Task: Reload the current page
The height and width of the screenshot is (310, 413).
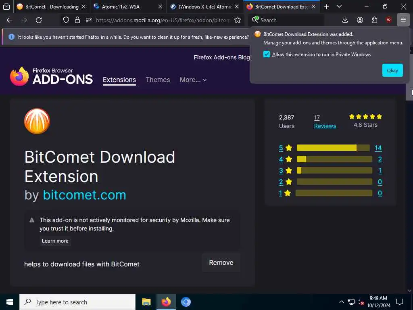Action: (x=39, y=20)
